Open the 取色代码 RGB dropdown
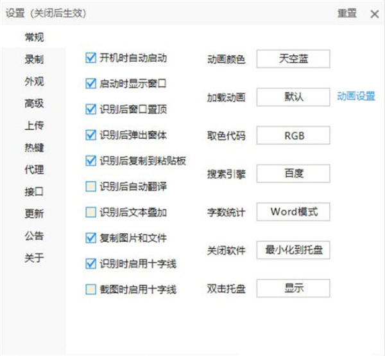The width and height of the screenshot is (385, 356). [x=293, y=135]
